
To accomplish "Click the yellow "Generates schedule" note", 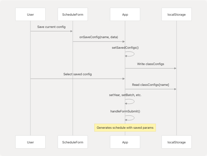I will (x=125, y=128).
